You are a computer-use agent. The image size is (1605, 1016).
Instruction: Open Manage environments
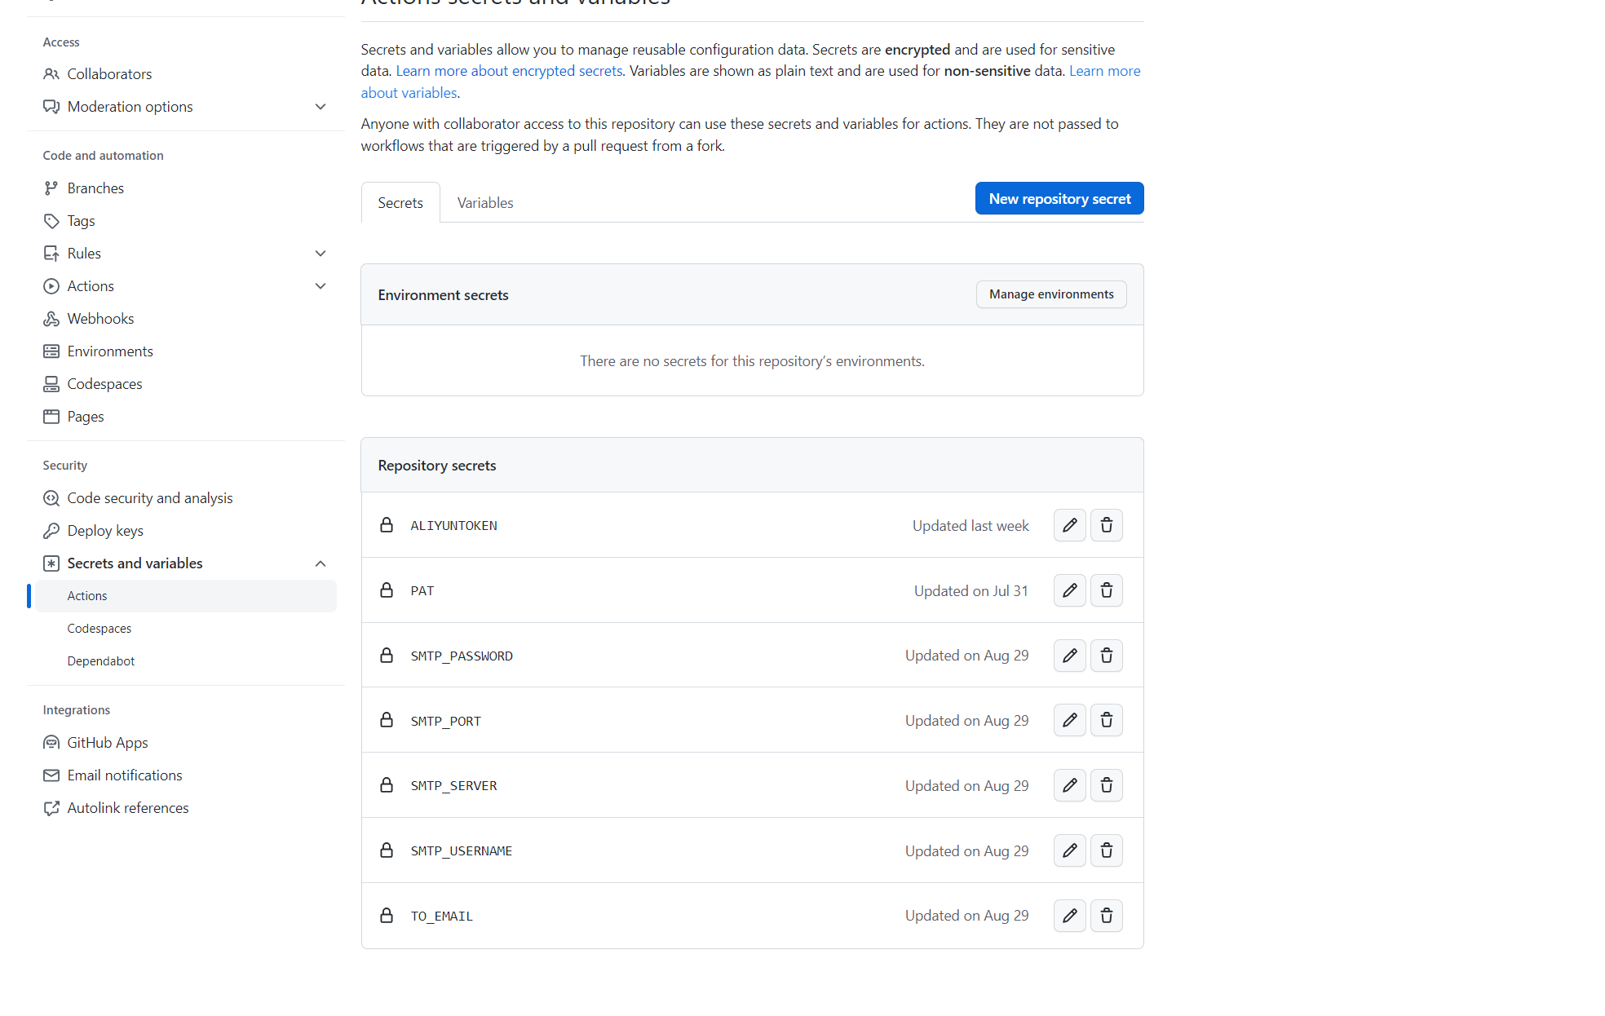(x=1050, y=294)
